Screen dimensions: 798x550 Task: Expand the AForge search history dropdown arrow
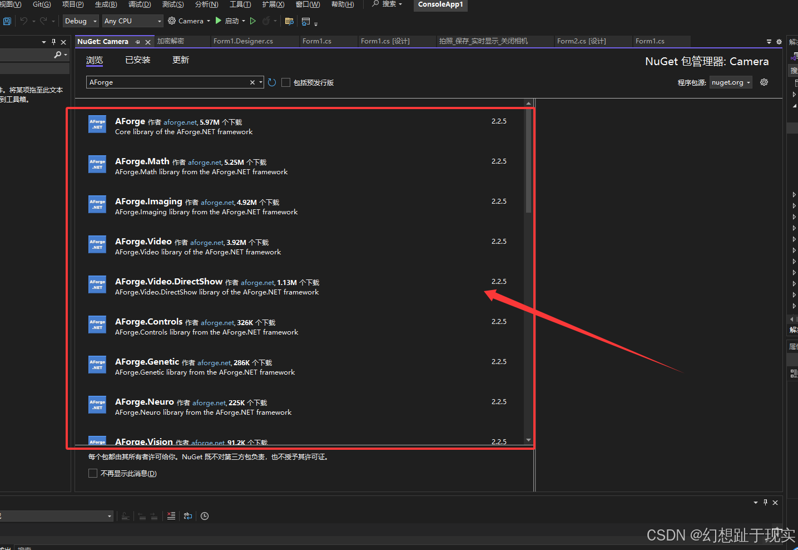pos(261,82)
